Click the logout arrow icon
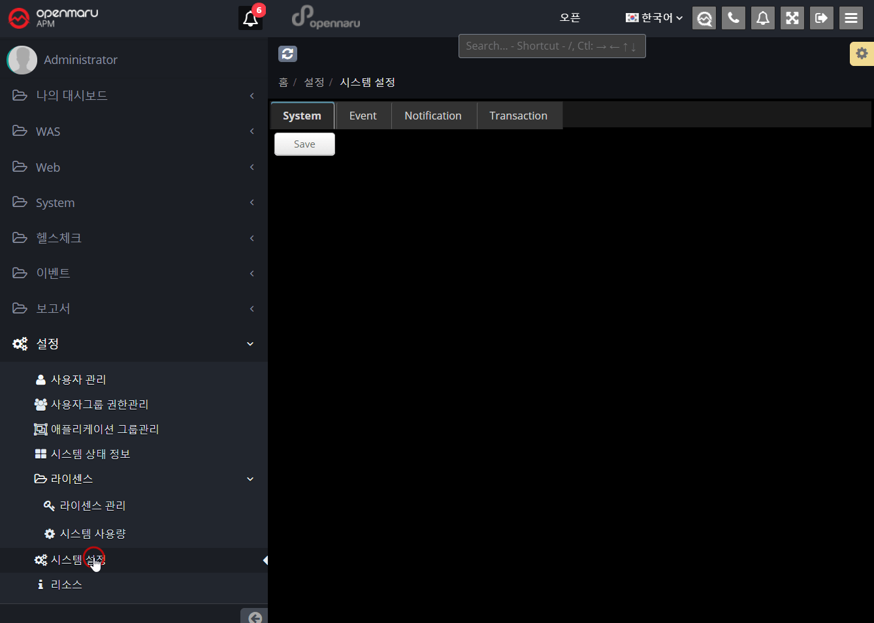Image resolution: width=874 pixels, height=623 pixels. click(x=822, y=18)
